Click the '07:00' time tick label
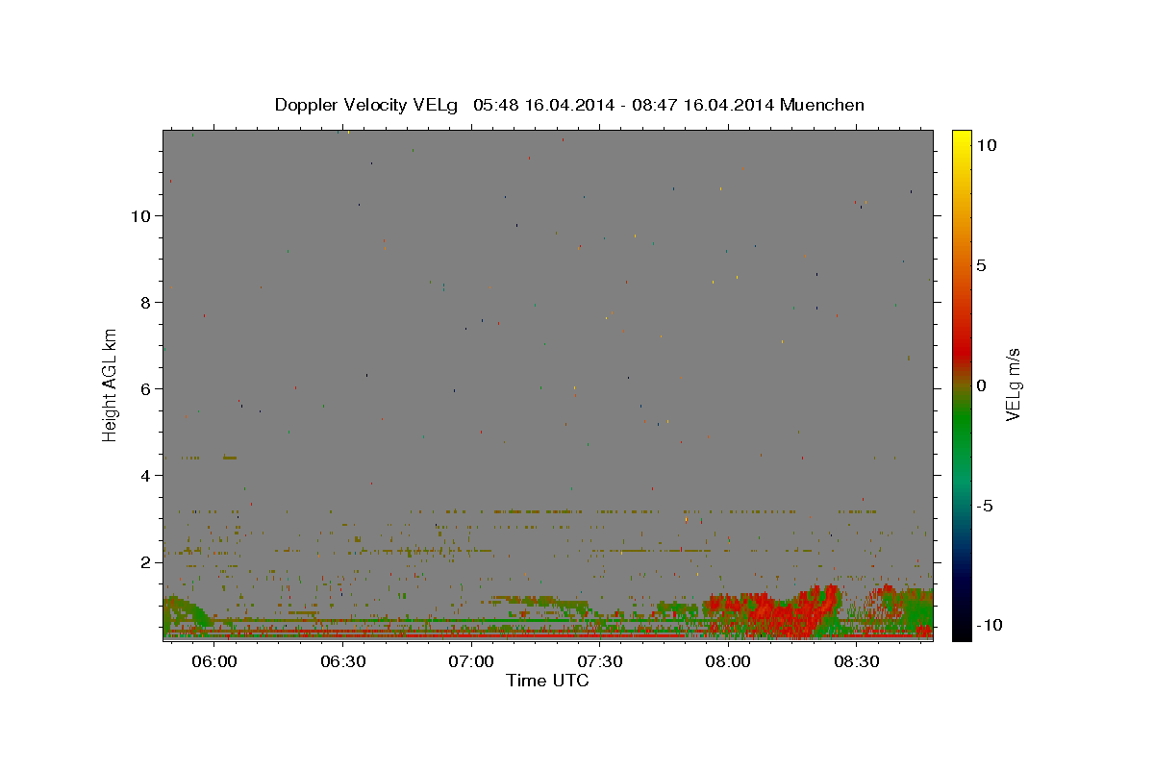This screenshot has height=769, width=1154. tap(471, 662)
